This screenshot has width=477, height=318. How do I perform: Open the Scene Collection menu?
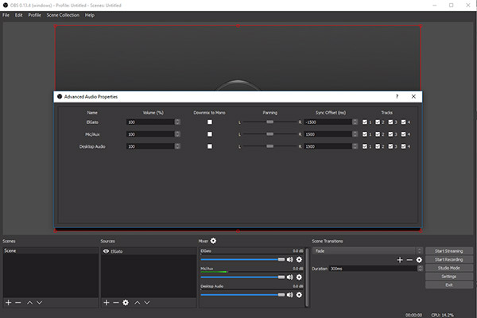tap(63, 15)
